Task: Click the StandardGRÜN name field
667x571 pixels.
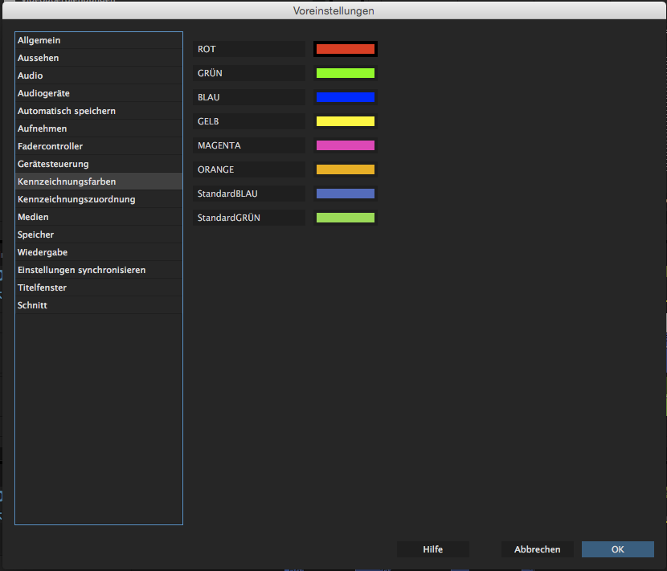Action: tap(249, 218)
